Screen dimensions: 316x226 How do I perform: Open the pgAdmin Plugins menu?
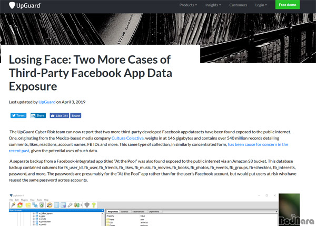[24, 200]
